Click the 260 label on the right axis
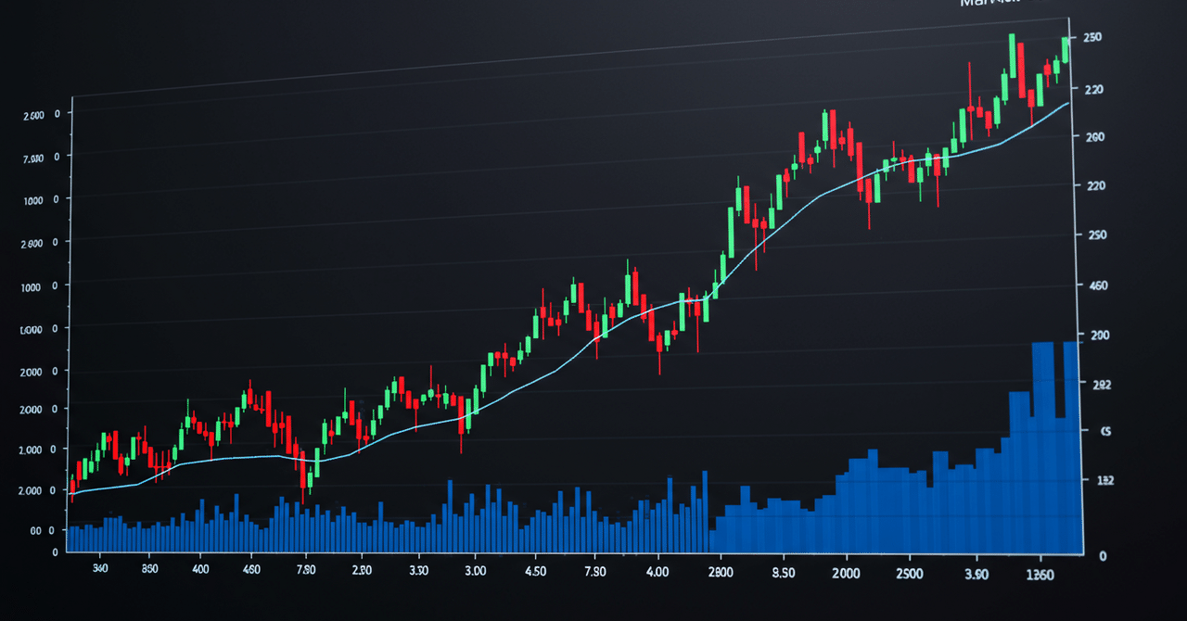Screen dimensions: 1187x621 tap(1095, 137)
